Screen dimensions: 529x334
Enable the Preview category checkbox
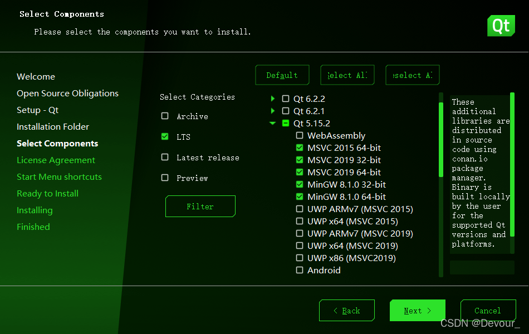[165, 178]
